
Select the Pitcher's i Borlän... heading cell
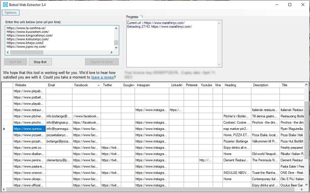click(237, 116)
